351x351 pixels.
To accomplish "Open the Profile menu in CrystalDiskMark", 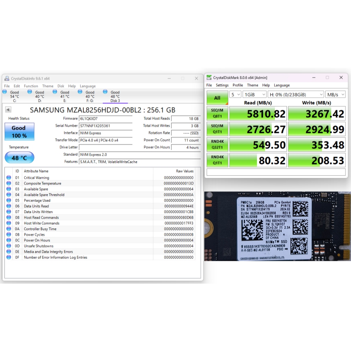I will coord(238,85).
